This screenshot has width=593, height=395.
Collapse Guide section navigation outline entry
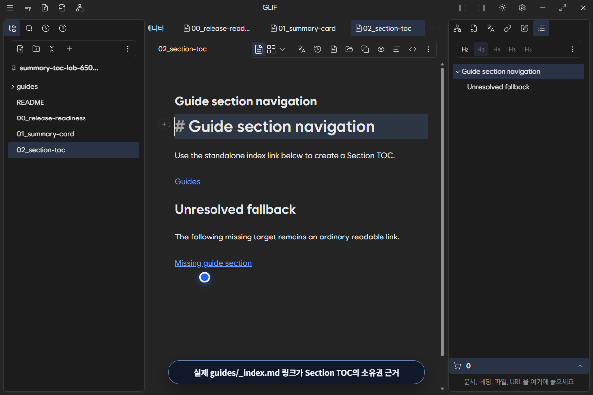[458, 72]
